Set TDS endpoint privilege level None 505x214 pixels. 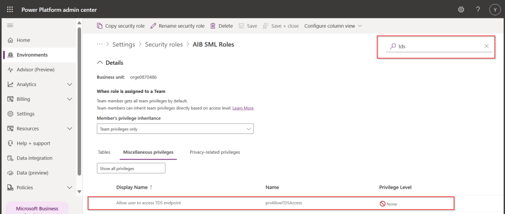click(x=388, y=204)
